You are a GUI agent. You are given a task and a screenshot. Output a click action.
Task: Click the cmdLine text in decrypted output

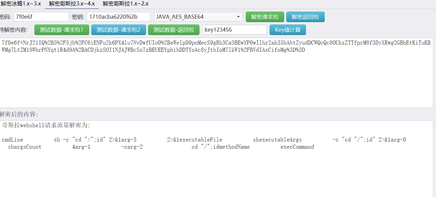[x=13, y=140]
